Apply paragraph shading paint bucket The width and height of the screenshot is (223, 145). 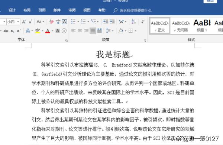[121, 31]
